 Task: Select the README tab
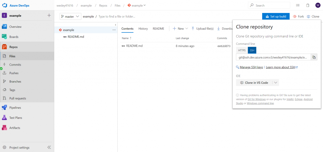click(x=158, y=29)
